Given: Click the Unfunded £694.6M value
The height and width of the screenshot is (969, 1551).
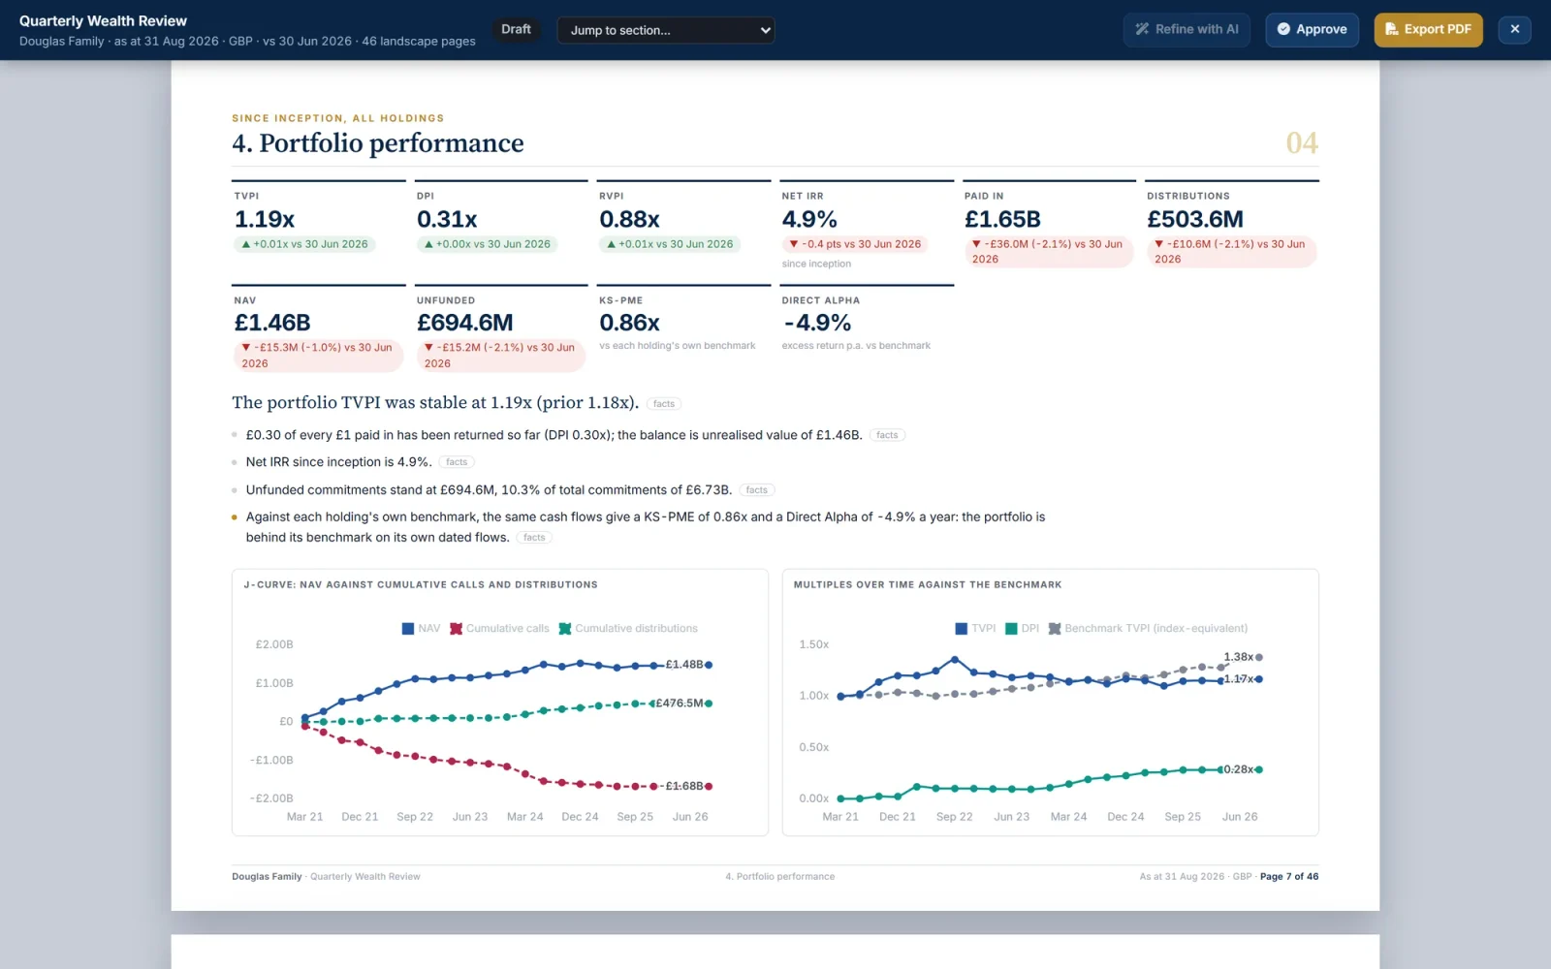Looking at the screenshot, I should [465, 323].
